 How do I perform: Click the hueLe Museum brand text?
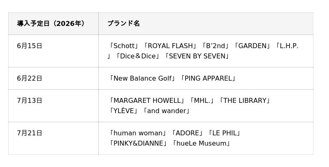tap(202, 143)
